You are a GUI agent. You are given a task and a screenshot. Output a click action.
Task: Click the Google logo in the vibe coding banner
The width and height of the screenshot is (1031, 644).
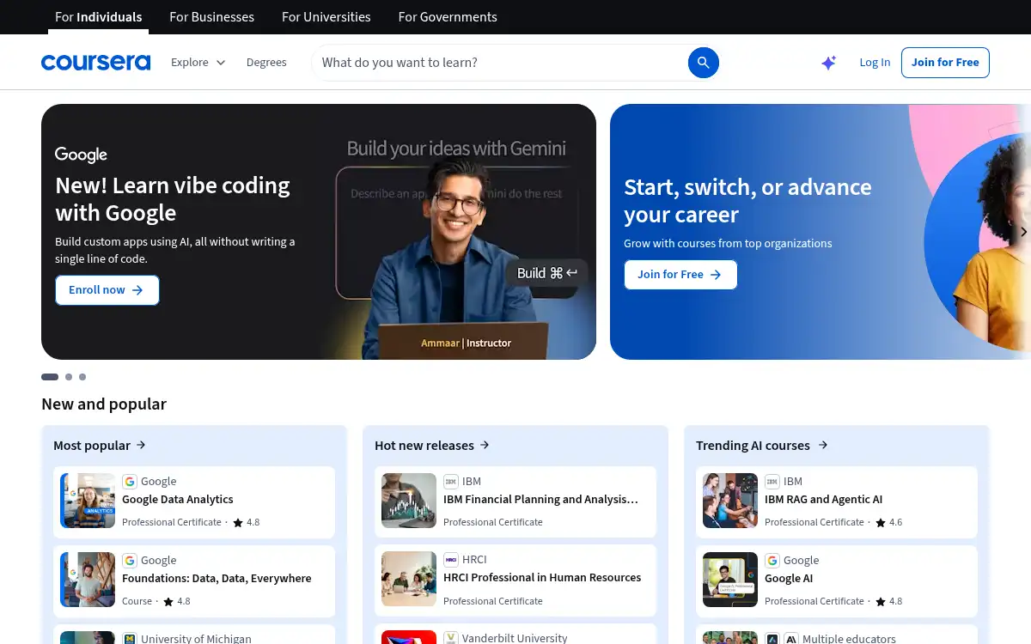click(81, 155)
